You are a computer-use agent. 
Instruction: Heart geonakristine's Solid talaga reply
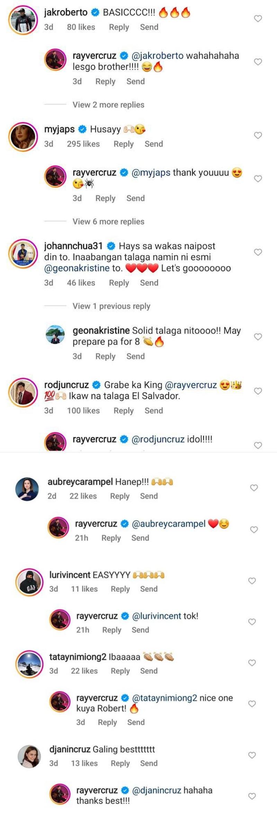258,337
